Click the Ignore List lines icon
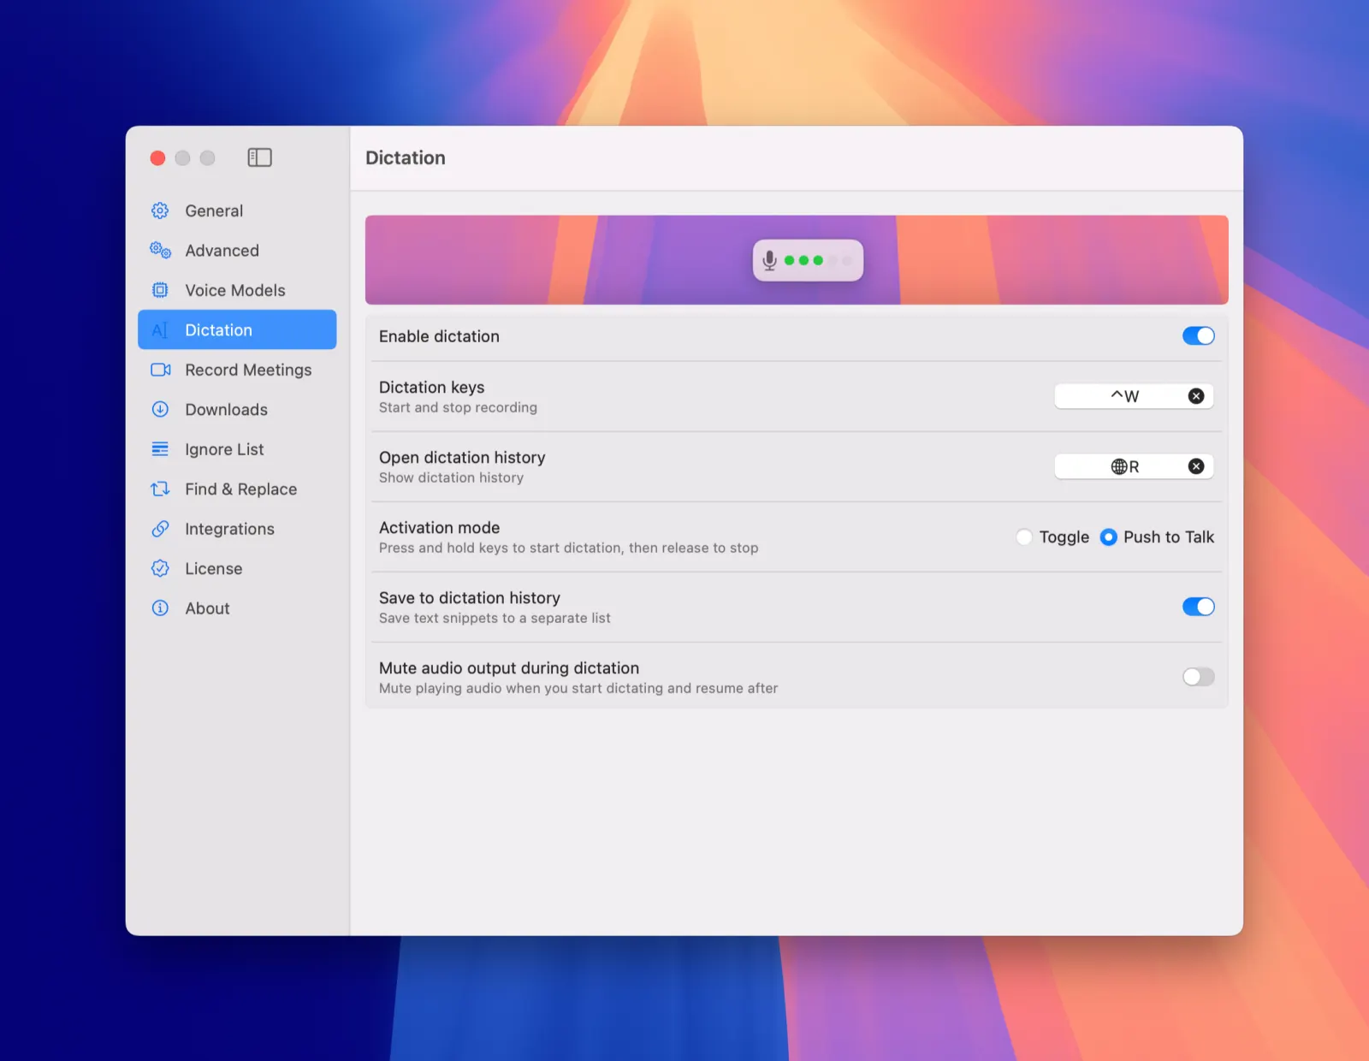 (x=160, y=449)
